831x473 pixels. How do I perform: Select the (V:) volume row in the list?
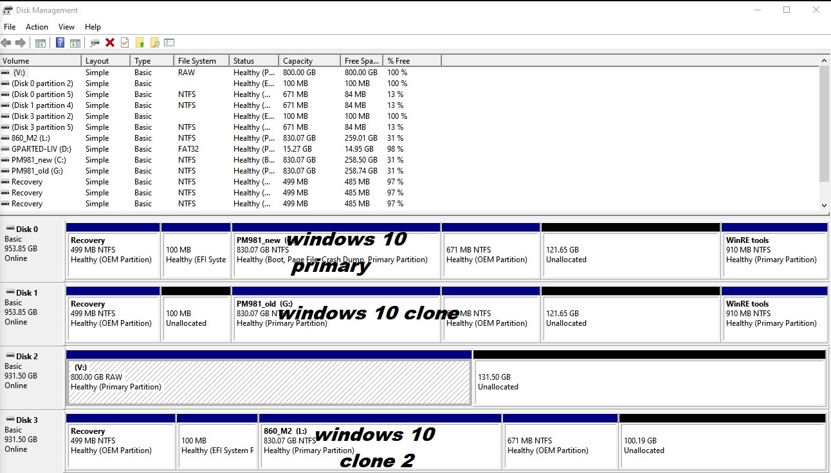click(x=410, y=73)
